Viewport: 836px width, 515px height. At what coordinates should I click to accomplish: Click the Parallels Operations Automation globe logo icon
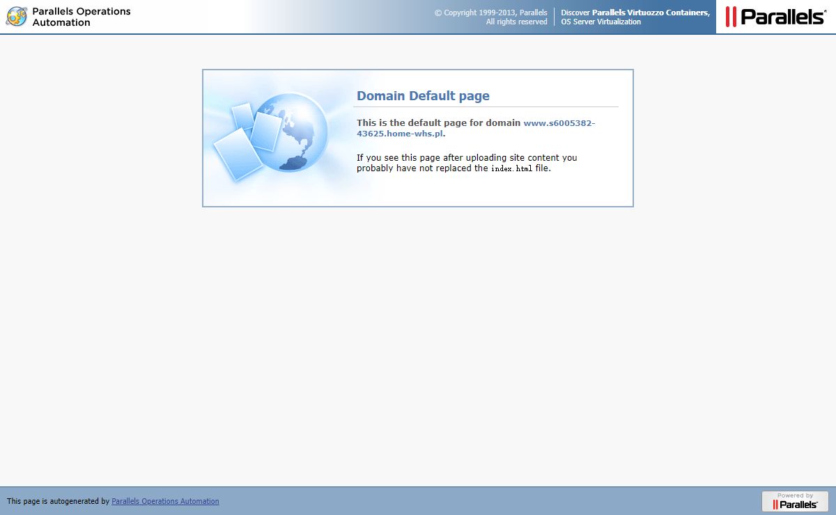(17, 17)
